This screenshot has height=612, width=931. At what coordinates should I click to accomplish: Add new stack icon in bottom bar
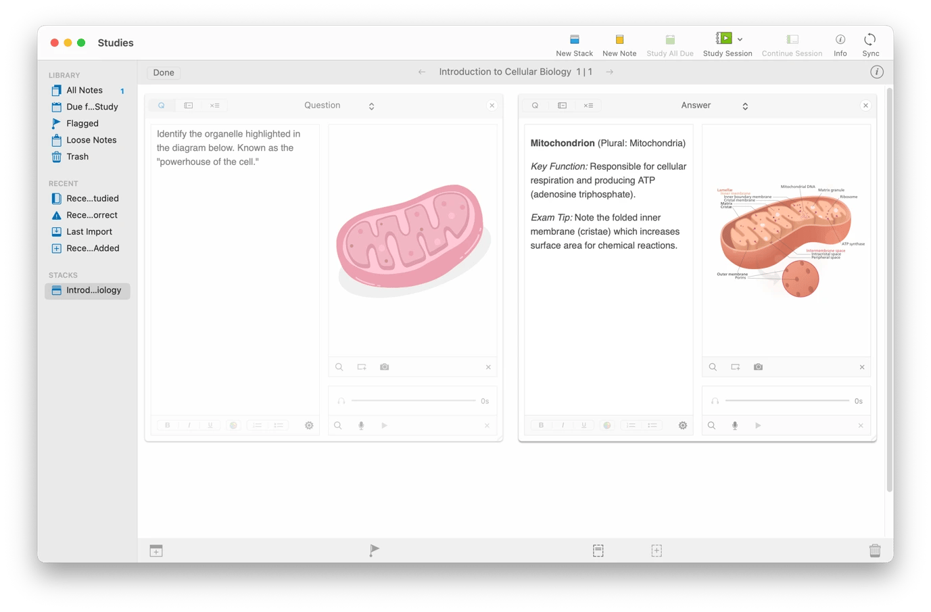(156, 550)
